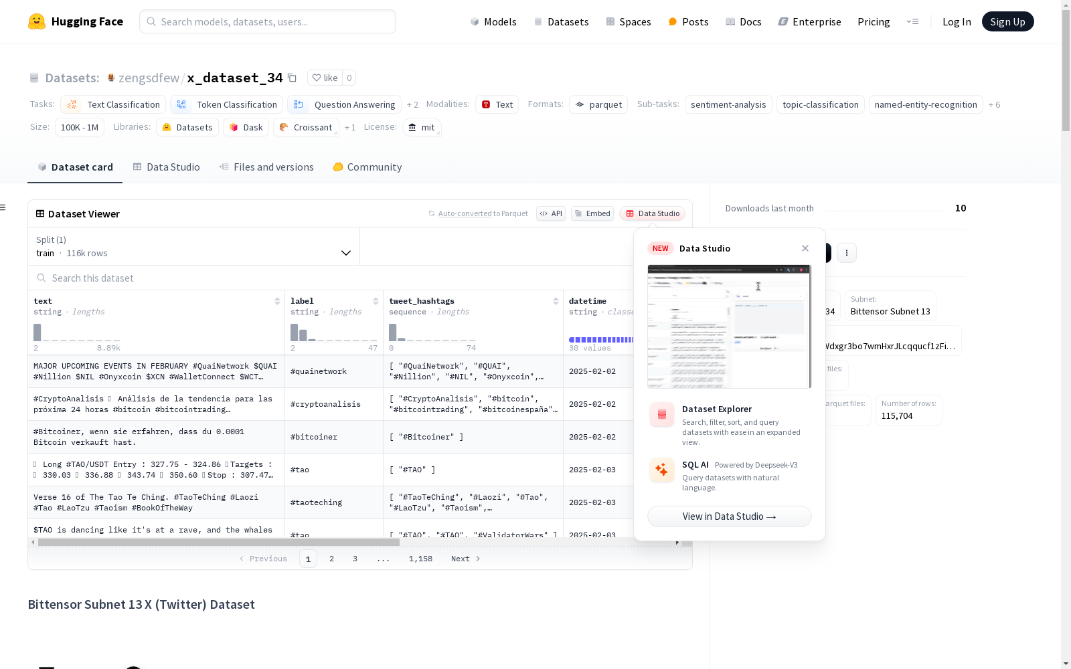Viewport: 1071px width, 669px height.
Task: Click the 100K - 1M size tag
Action: 79,127
